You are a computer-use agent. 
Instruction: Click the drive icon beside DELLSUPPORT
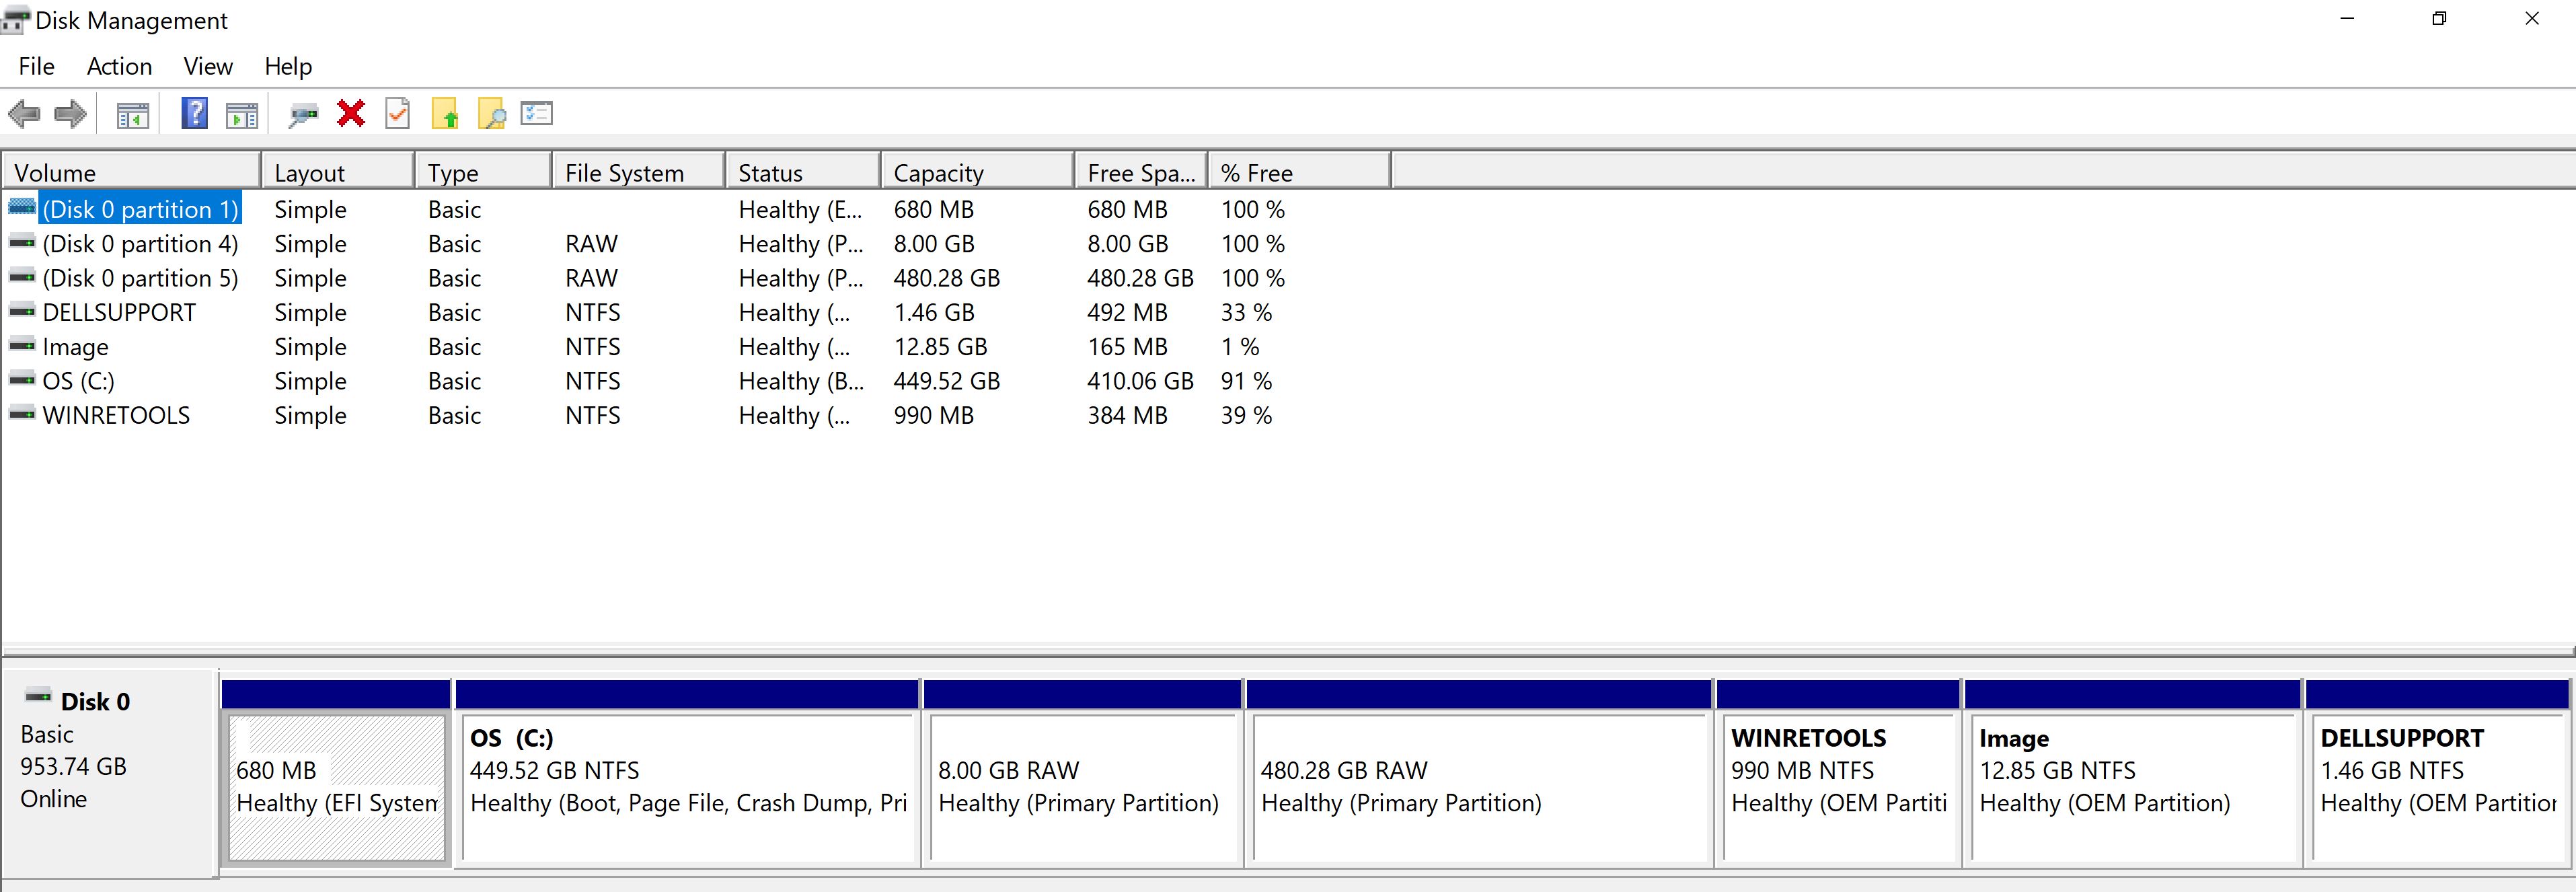(x=22, y=311)
